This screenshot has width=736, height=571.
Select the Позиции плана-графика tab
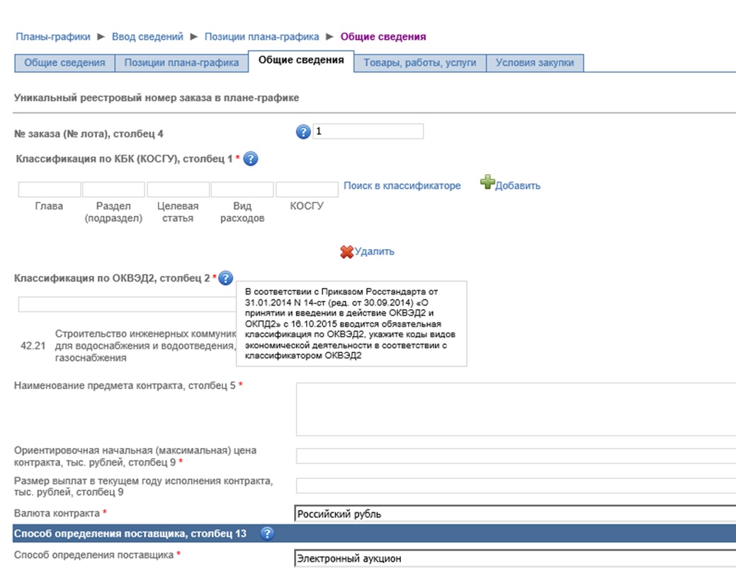[181, 63]
